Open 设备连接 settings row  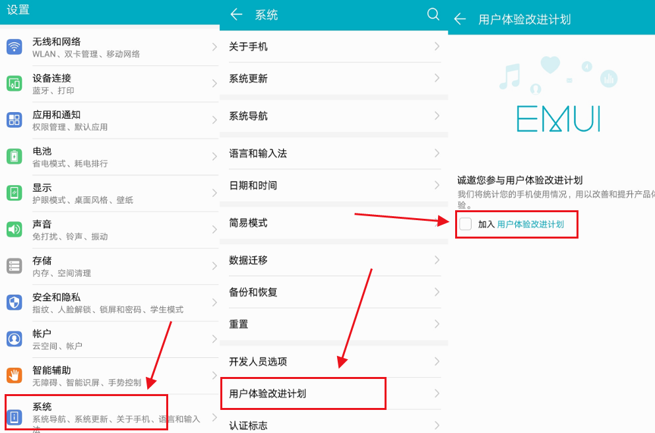110,84
